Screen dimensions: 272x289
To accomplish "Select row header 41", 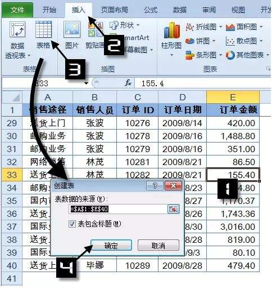I will point(12,279).
